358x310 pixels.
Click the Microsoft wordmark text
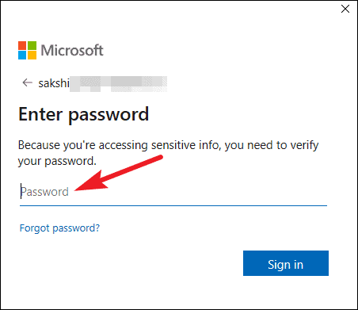pos(72,50)
